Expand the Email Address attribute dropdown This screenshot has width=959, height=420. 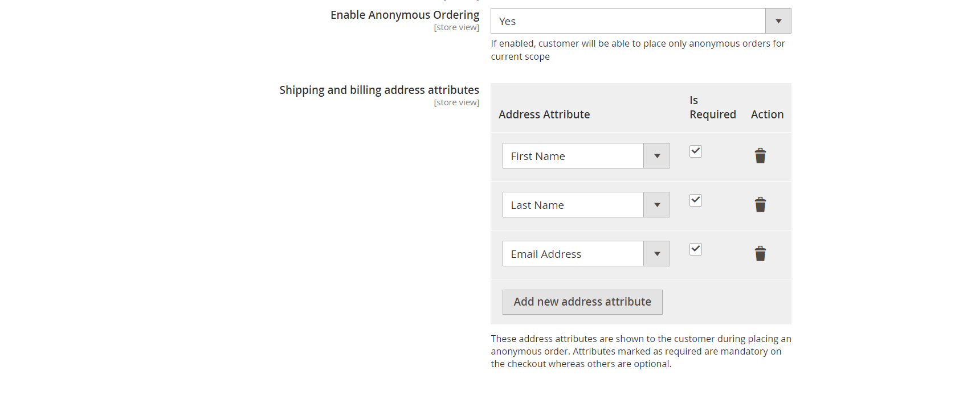point(586,254)
